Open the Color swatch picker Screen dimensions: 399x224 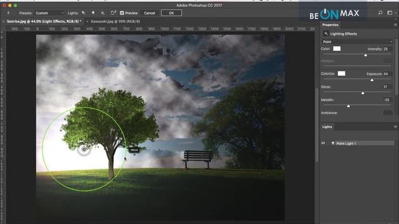(x=337, y=49)
